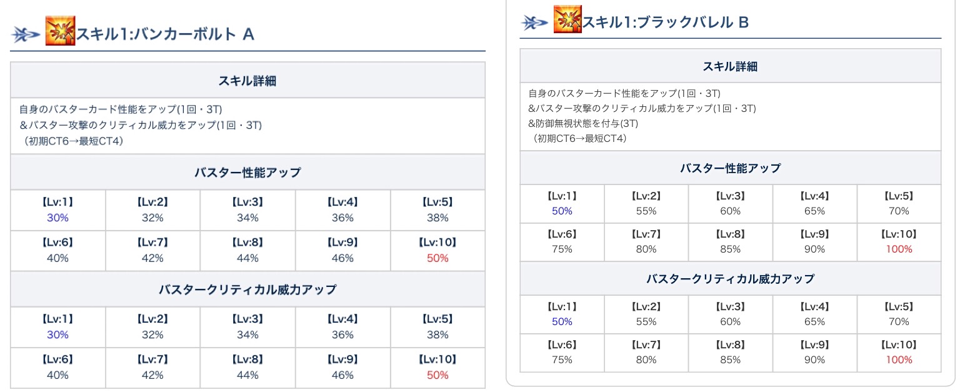This screenshot has height=392, width=965.
Task: Select the スキル詳細 header in the バンカーボルト table
Action: [x=247, y=80]
